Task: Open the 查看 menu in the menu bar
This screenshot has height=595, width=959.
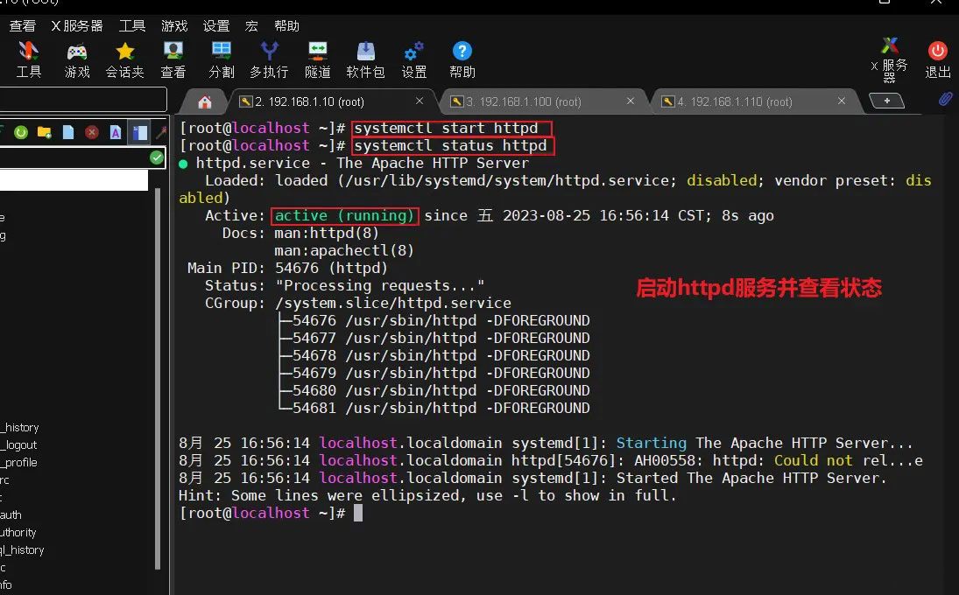Action: (x=23, y=25)
